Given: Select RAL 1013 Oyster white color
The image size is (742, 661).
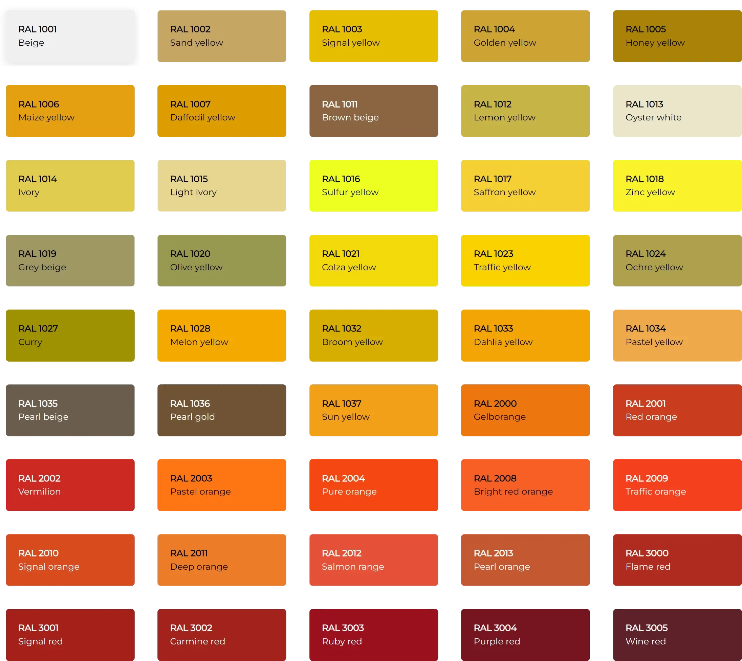Looking at the screenshot, I should pyautogui.click(x=677, y=111).
